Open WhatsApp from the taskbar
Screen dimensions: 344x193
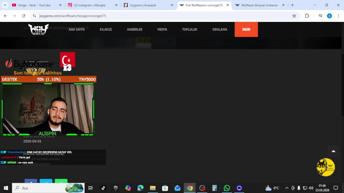pyautogui.click(x=227, y=188)
